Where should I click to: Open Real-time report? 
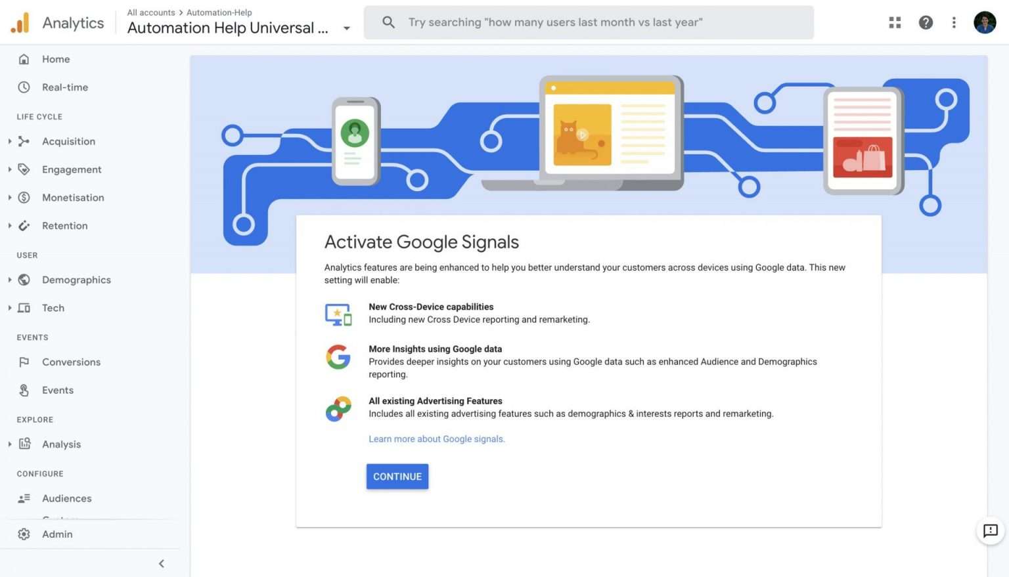pos(65,87)
